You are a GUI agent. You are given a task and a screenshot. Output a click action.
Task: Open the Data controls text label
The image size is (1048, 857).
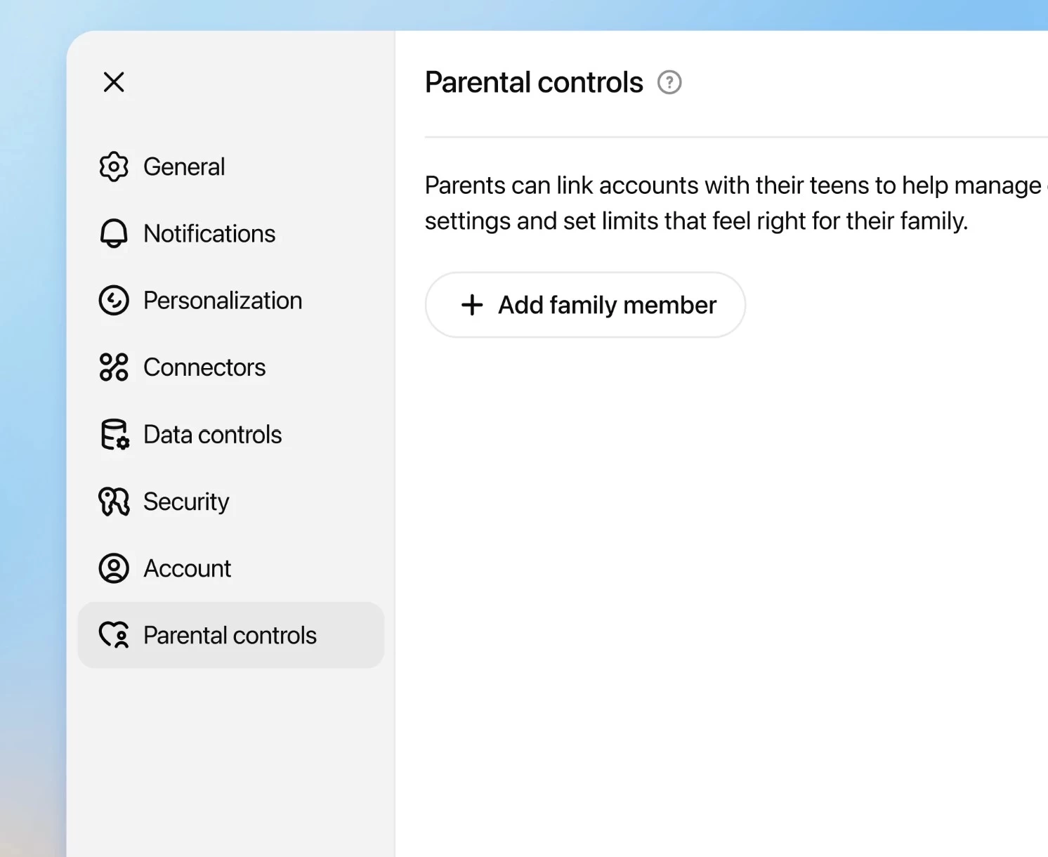pos(212,435)
